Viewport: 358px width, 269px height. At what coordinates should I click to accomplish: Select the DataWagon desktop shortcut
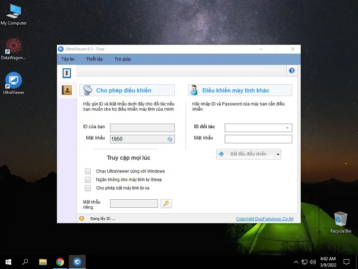tap(14, 49)
